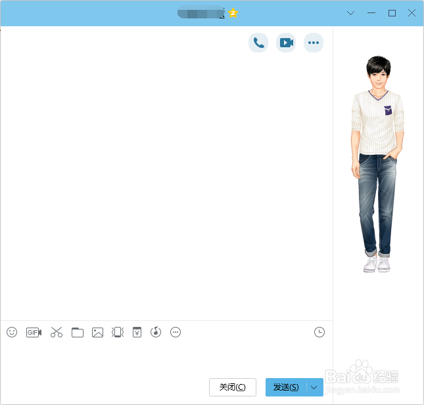Expand the send button dropdown arrow
424x405 pixels.
(x=314, y=387)
